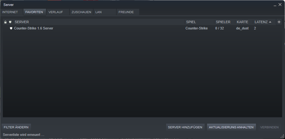Click the de_dust map cell
Image resolution: width=285 pixels, height=139 pixels.
(x=242, y=28)
